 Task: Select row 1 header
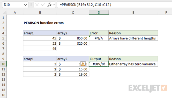point(3,18)
